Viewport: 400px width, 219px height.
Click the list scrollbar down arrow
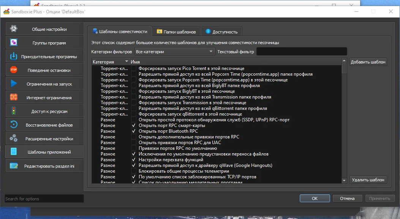[344, 181]
